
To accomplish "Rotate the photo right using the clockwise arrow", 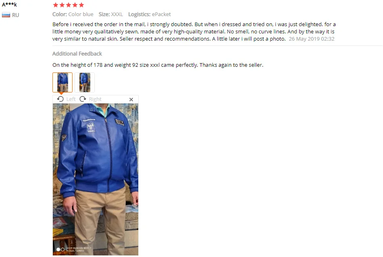I will (83, 99).
